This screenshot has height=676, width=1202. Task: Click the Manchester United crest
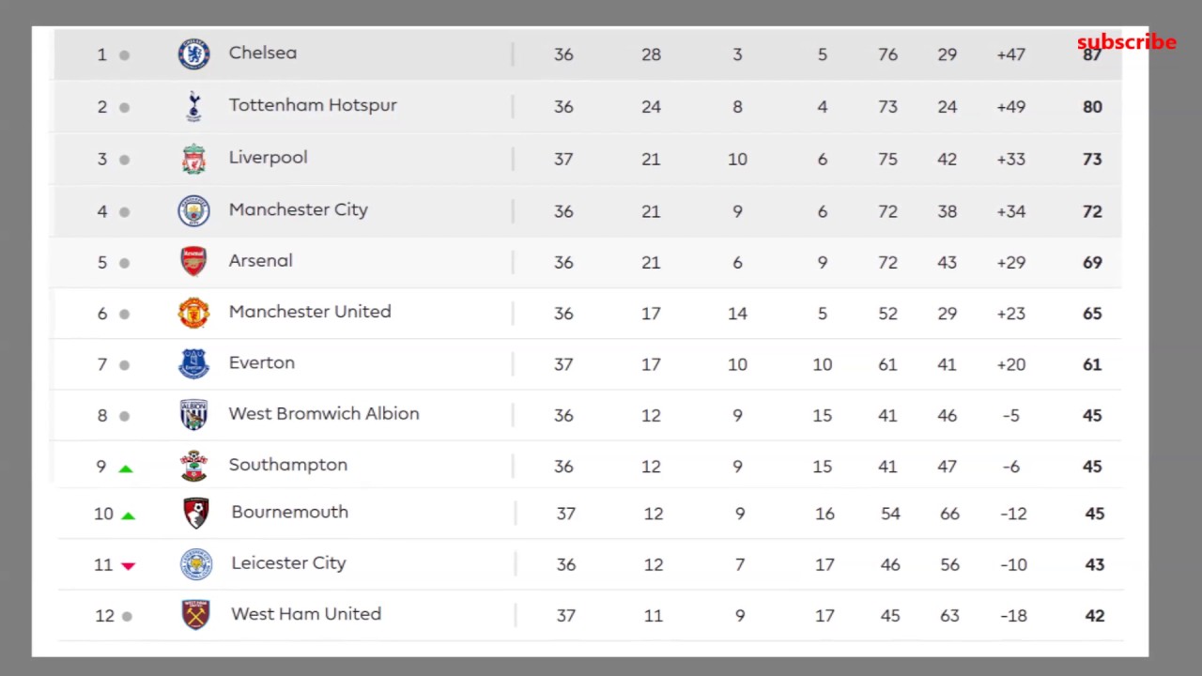tap(194, 313)
